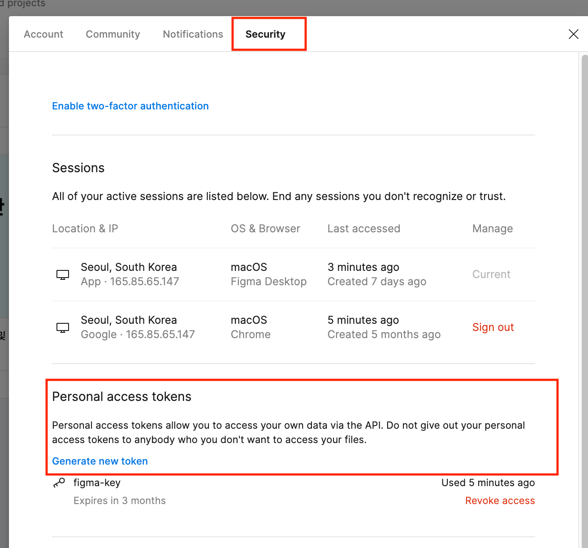Click the key icon beside figma-key
The width and height of the screenshot is (588, 548).
point(59,483)
